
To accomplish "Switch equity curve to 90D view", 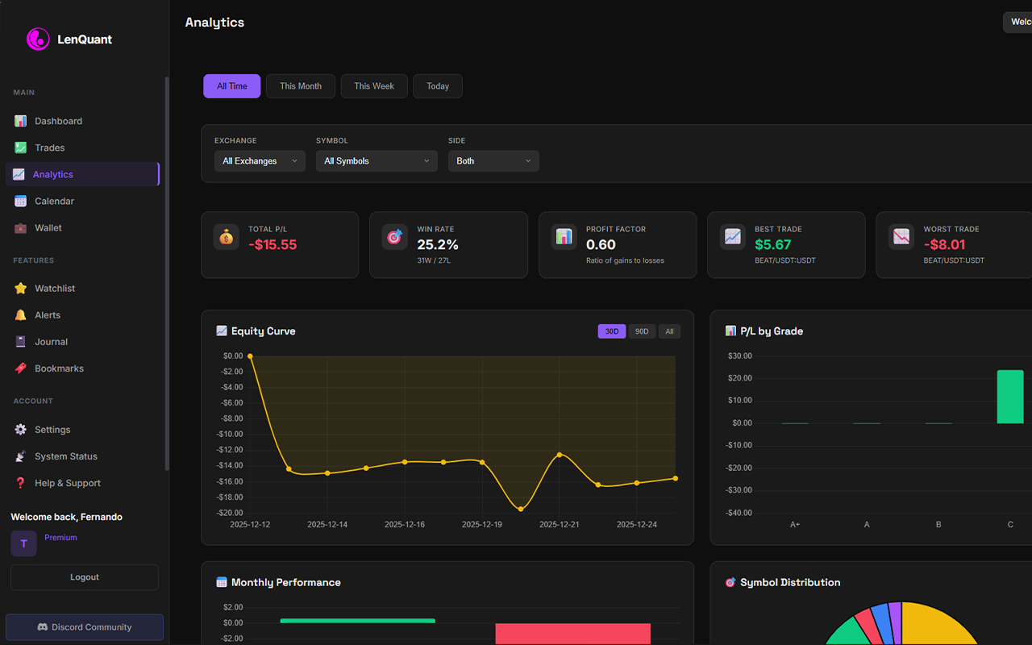I will tap(642, 331).
